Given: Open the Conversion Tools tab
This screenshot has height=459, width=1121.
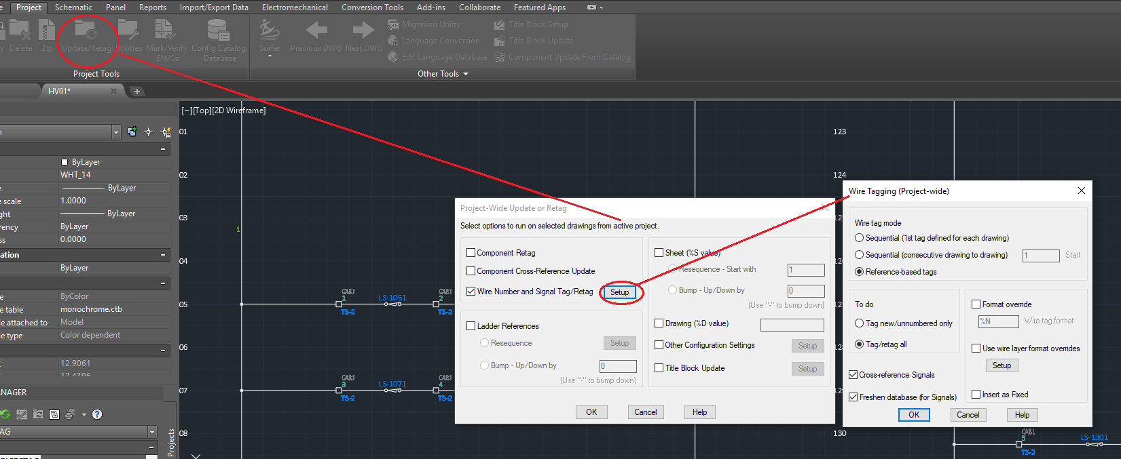Looking at the screenshot, I should point(372,7).
